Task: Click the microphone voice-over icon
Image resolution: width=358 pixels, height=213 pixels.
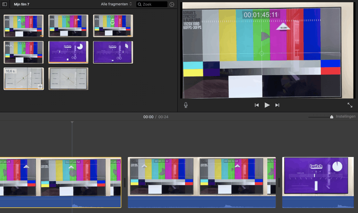Action: point(186,105)
